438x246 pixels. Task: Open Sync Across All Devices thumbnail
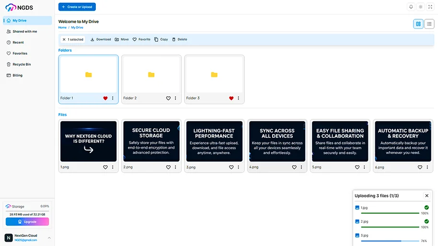[277, 141]
